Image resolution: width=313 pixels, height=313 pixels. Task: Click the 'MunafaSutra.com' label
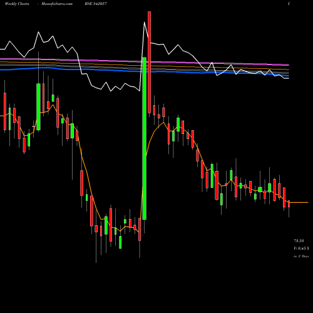pyautogui.click(x=57, y=4)
